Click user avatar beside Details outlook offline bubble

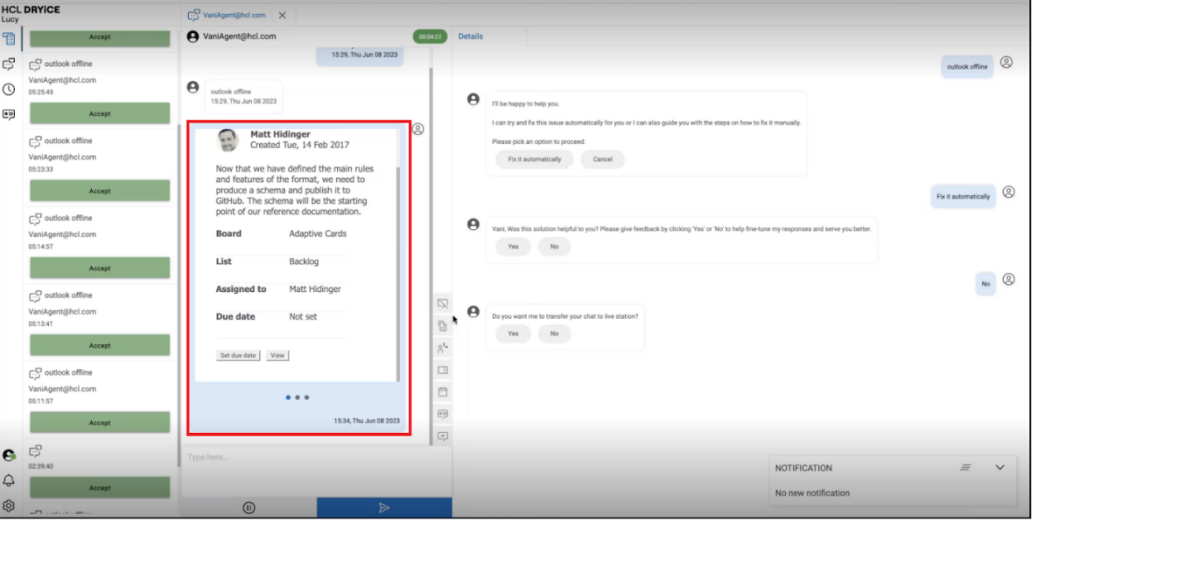[1006, 62]
